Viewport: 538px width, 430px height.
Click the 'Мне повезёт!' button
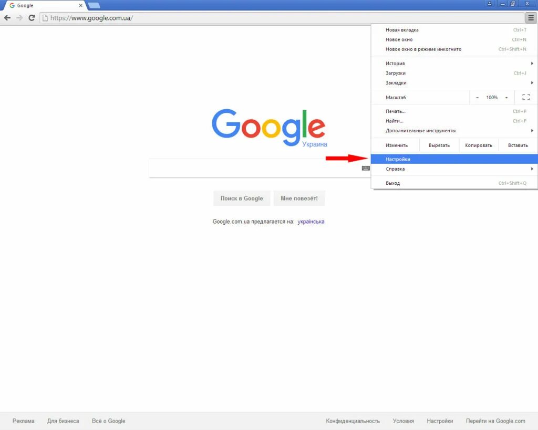[299, 198]
